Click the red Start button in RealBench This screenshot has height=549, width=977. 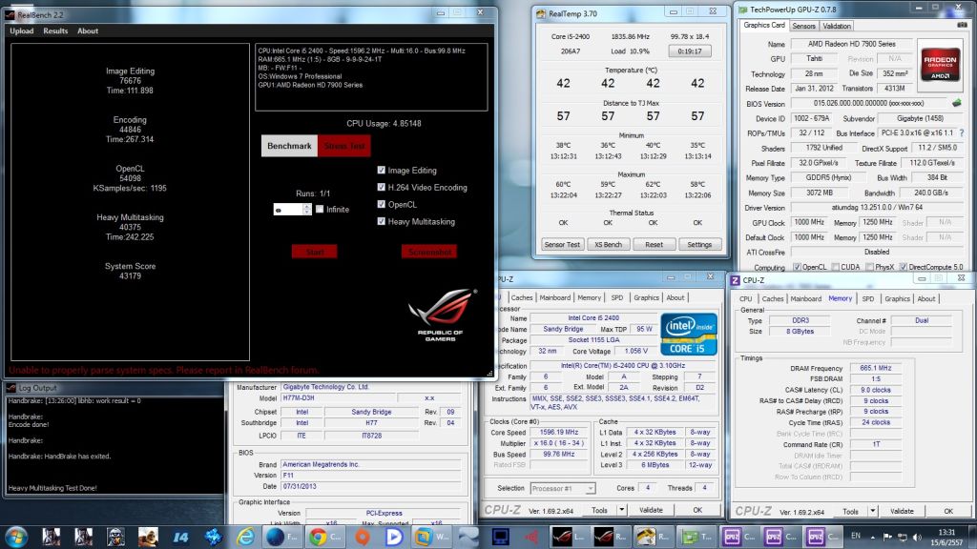pyautogui.click(x=315, y=252)
